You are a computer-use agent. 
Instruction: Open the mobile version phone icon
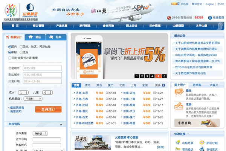tap(178, 4)
